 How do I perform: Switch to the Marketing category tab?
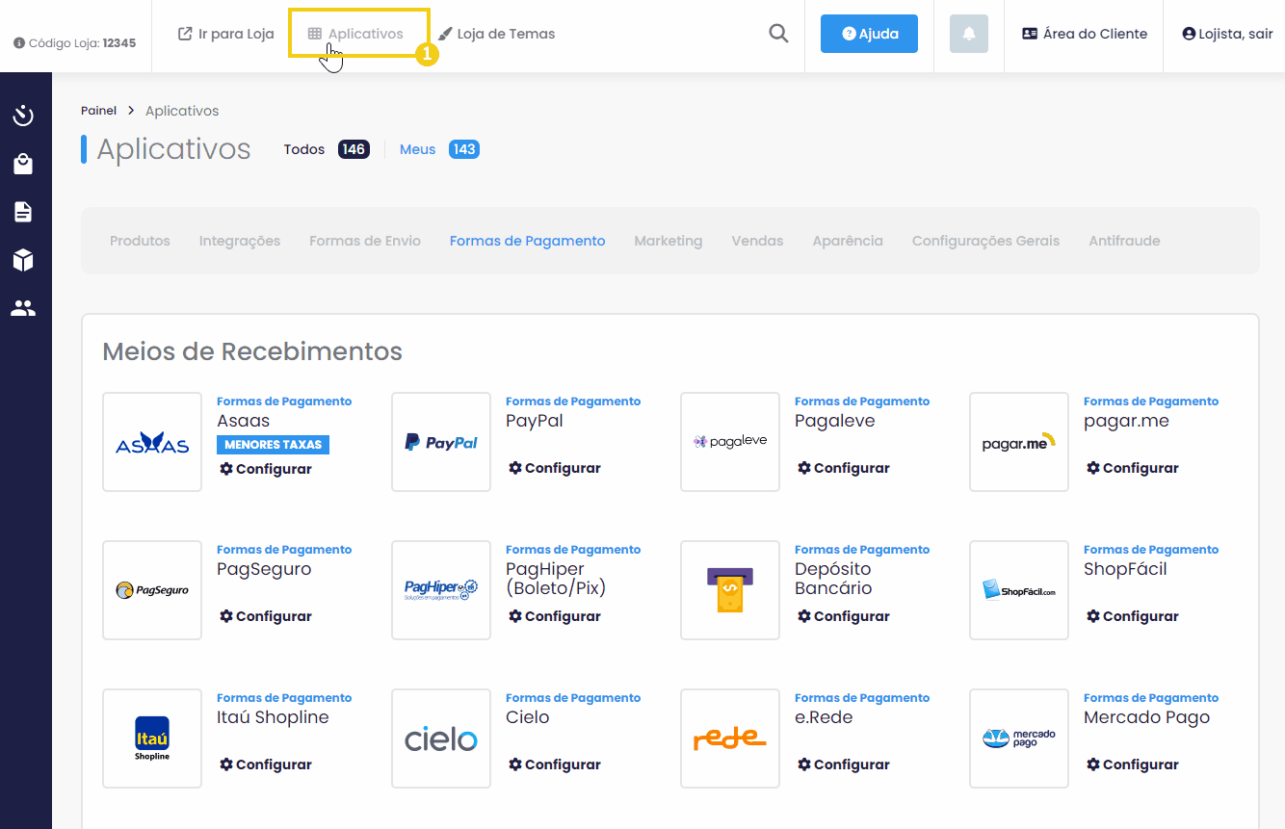coord(669,241)
